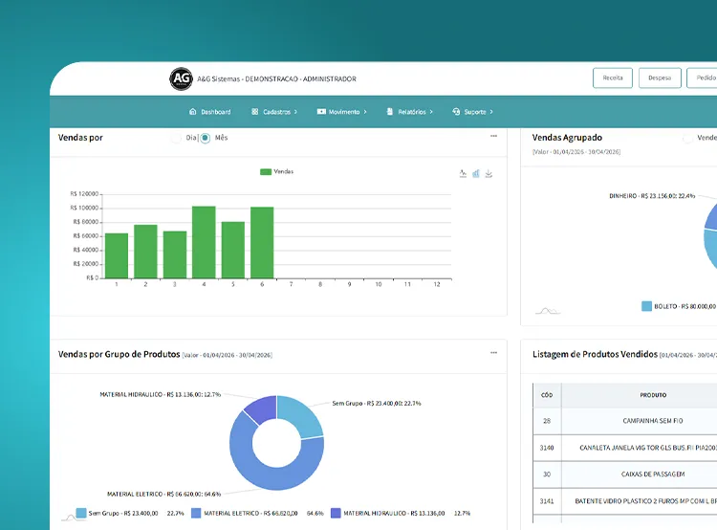
Task: Click the Pedido button
Action: point(702,77)
